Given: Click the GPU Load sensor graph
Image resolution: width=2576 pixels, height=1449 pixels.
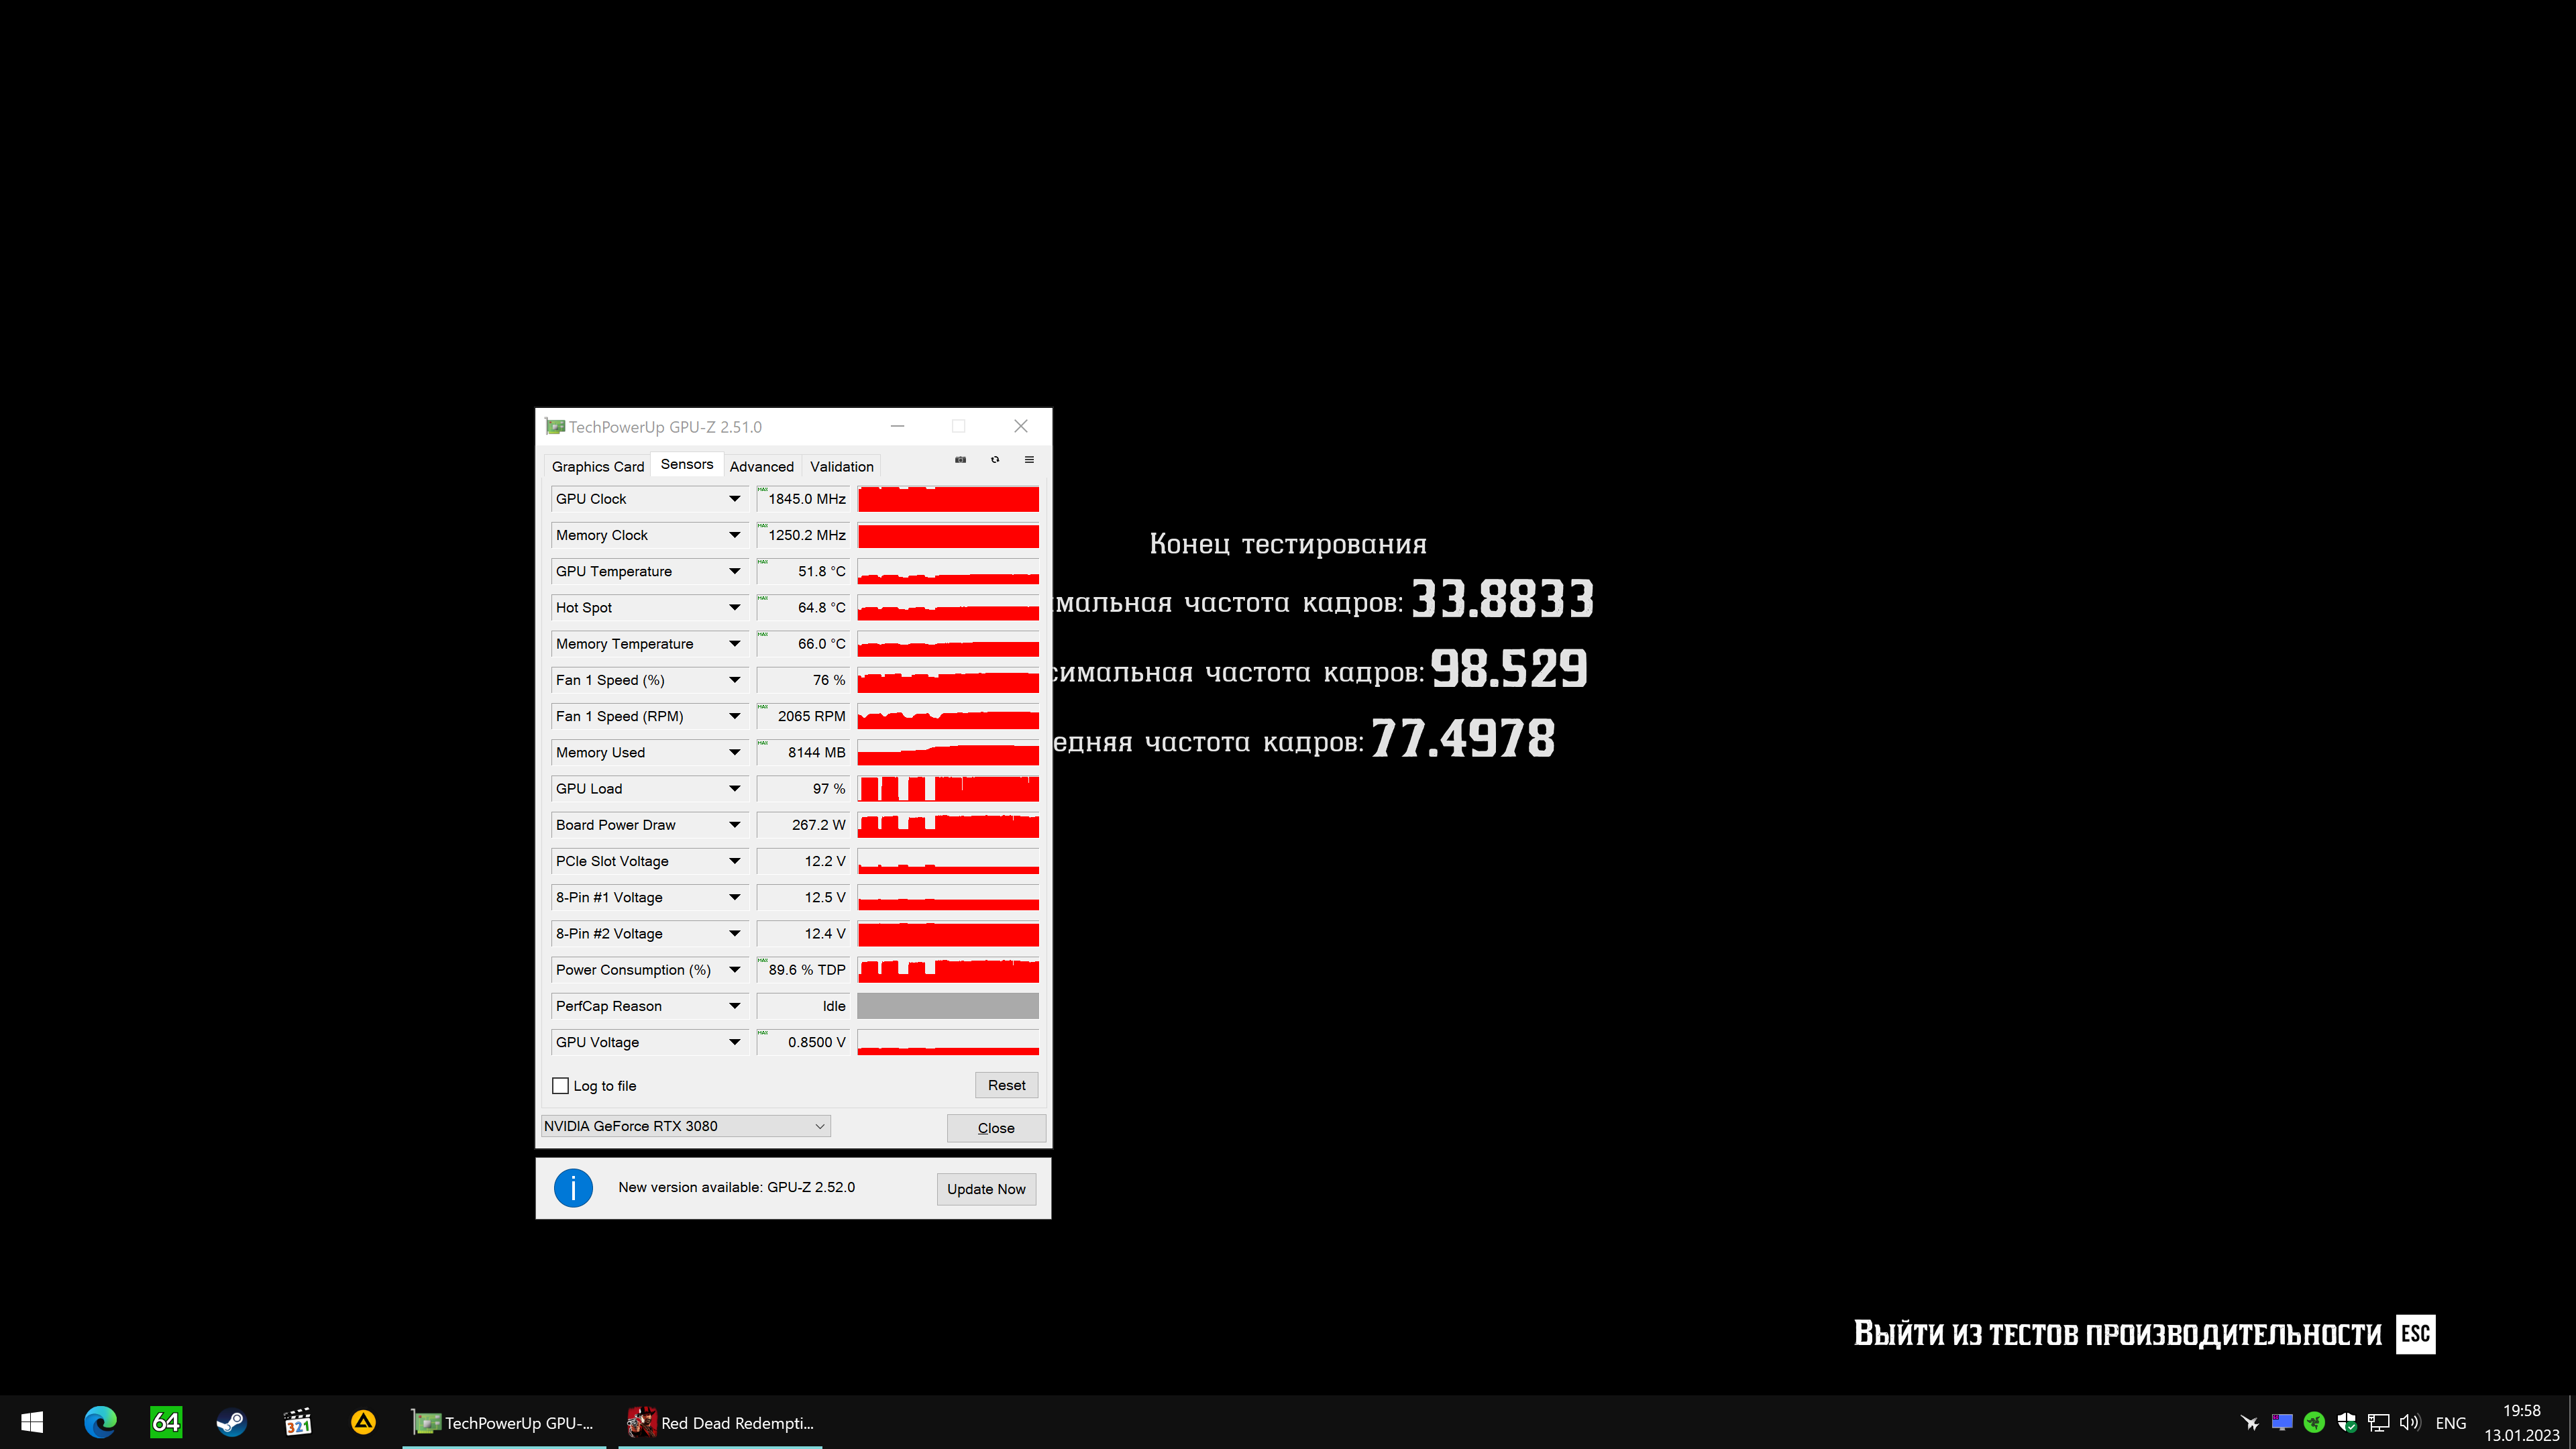Looking at the screenshot, I should click(x=948, y=789).
